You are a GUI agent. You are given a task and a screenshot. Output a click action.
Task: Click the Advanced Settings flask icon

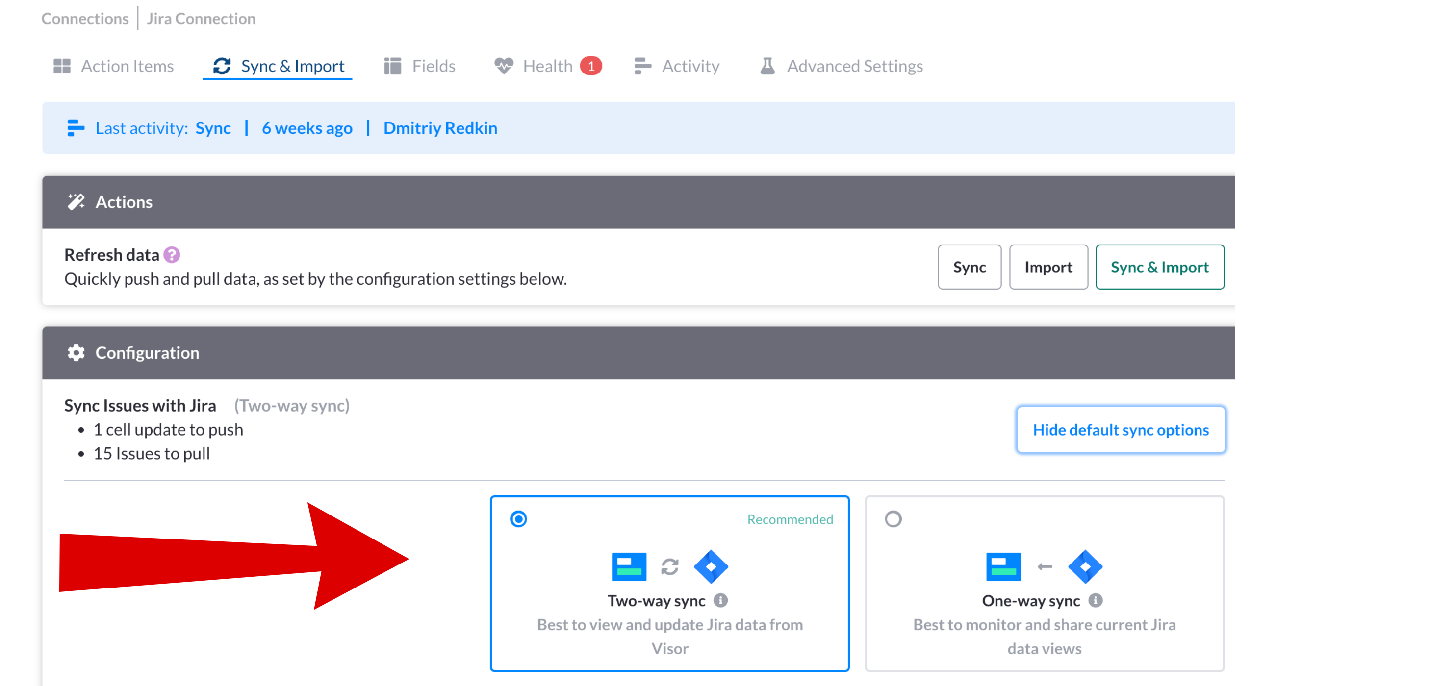click(768, 66)
